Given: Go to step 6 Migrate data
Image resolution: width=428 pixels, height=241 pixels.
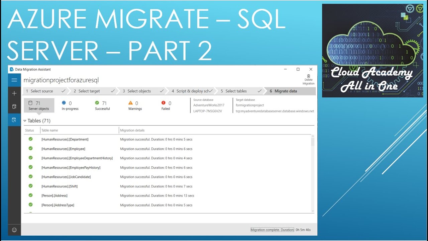Looking at the screenshot, I should (290, 91).
